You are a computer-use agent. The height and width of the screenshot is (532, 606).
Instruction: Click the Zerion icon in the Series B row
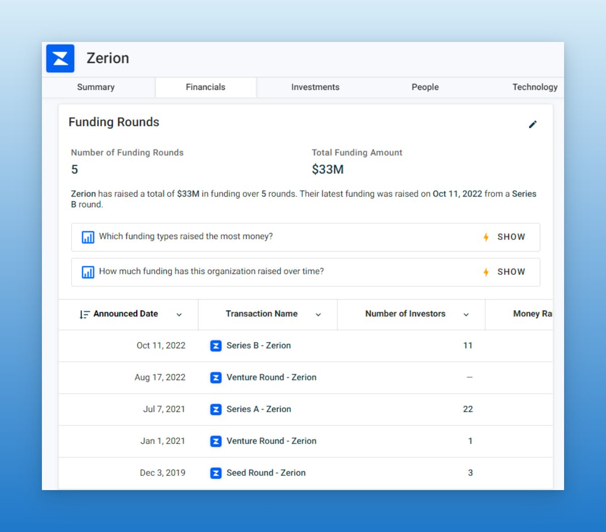(216, 346)
